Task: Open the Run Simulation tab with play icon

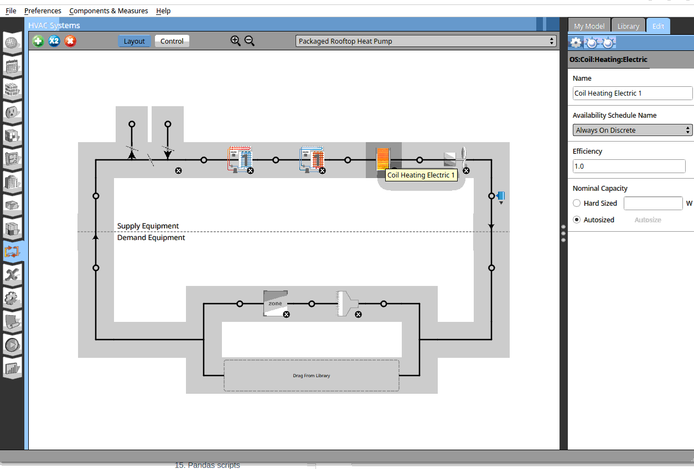Action: (x=12, y=345)
